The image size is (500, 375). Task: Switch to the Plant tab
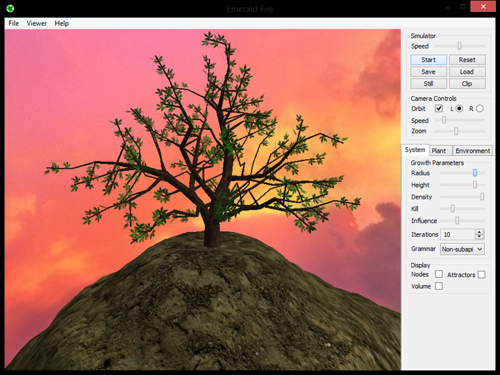coord(439,151)
